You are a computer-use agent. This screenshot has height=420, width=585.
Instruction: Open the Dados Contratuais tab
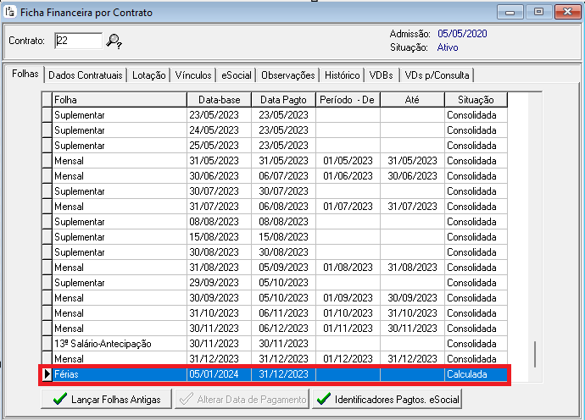(x=86, y=75)
